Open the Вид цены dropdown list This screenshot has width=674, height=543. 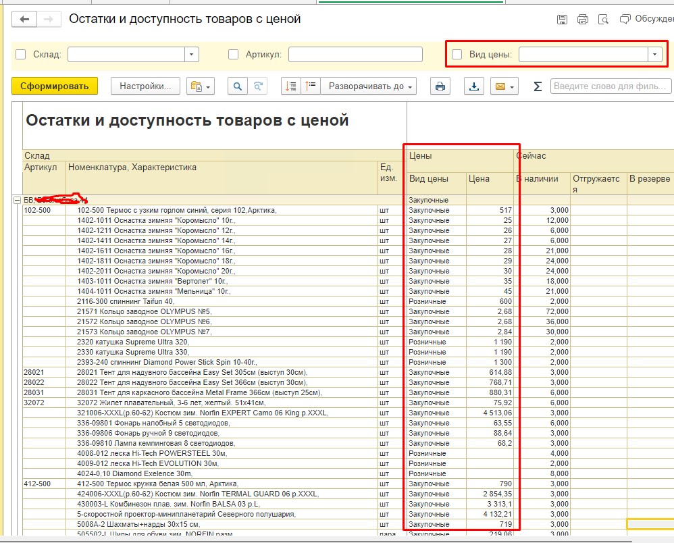click(x=654, y=55)
